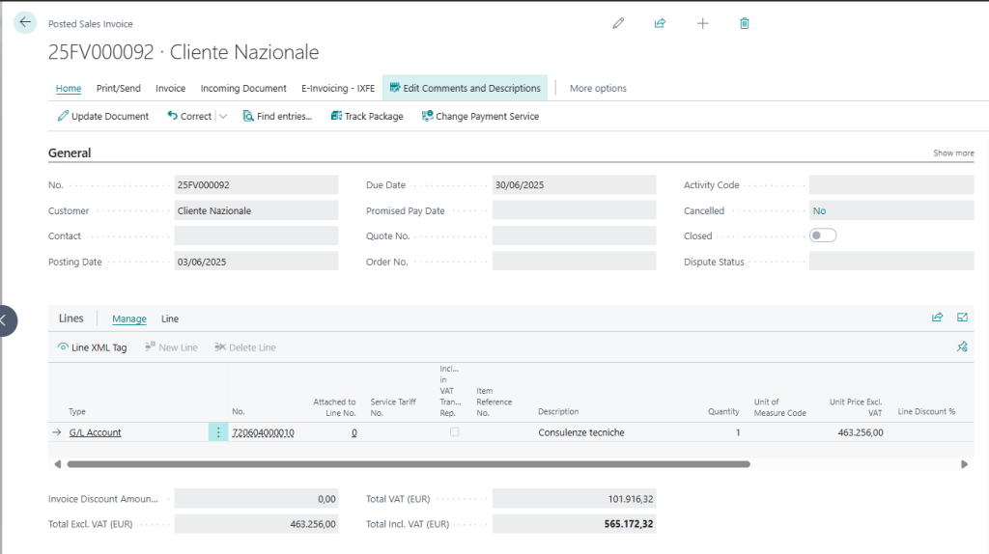Click the plus new document icon
This screenshot has width=989, height=554.
coord(702,23)
